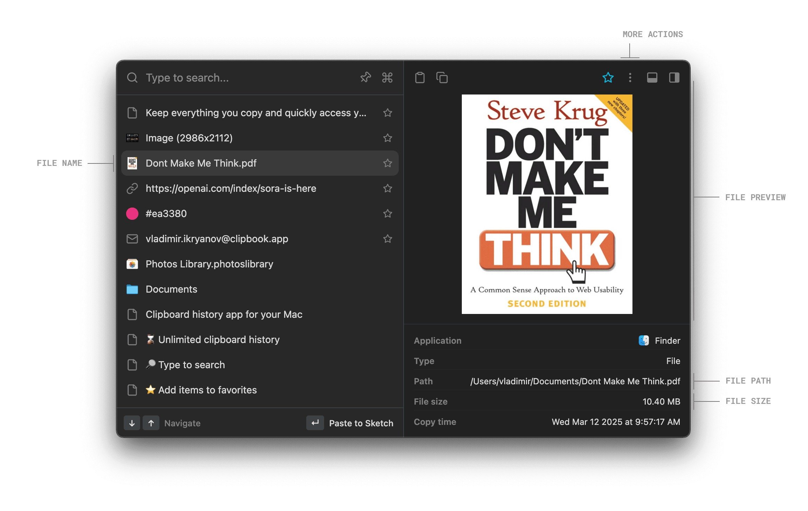Select Dont Make Me Think.pdf row
This screenshot has width=808, height=511.
(x=260, y=163)
